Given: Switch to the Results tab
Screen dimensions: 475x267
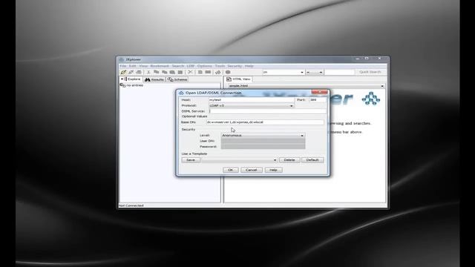Looking at the screenshot, I should coord(154,79).
